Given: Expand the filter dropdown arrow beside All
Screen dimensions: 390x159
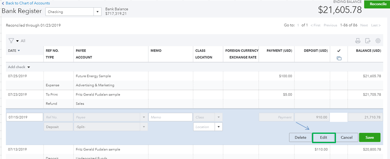Looking at the screenshot, I should coord(17,41).
